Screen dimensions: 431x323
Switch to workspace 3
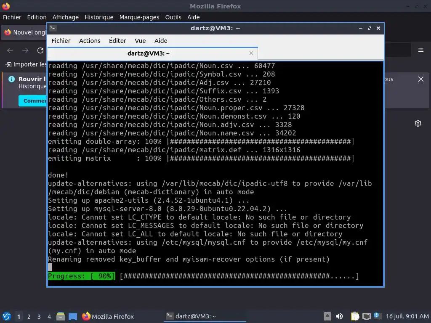pyautogui.click(x=39, y=317)
